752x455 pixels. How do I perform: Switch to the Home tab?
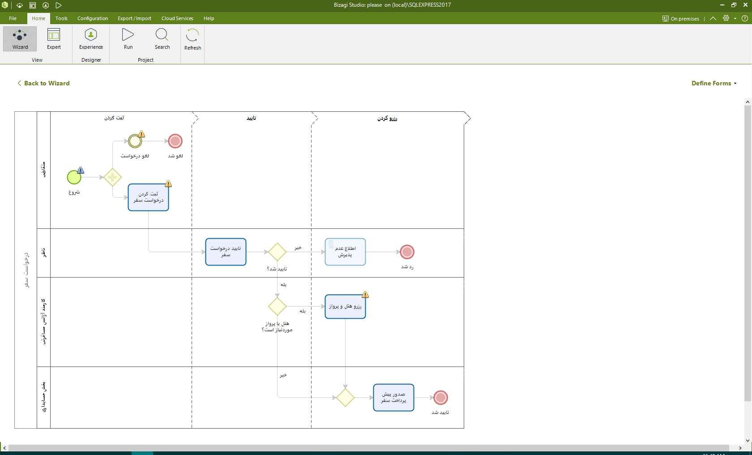pyautogui.click(x=38, y=18)
